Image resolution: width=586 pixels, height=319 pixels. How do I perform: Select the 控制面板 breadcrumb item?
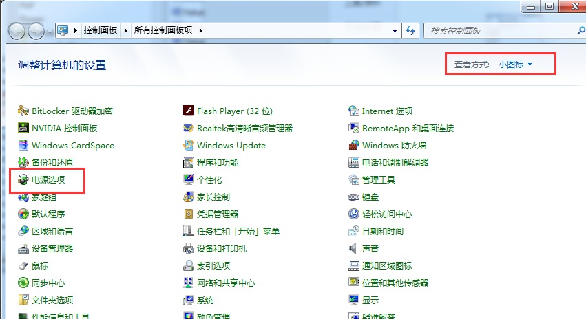click(x=100, y=30)
